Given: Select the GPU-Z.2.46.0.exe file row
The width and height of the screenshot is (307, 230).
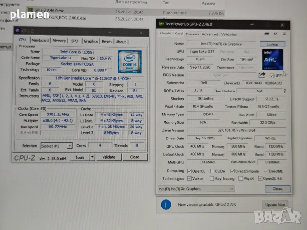Looking at the screenshot, I should pos(126,11).
